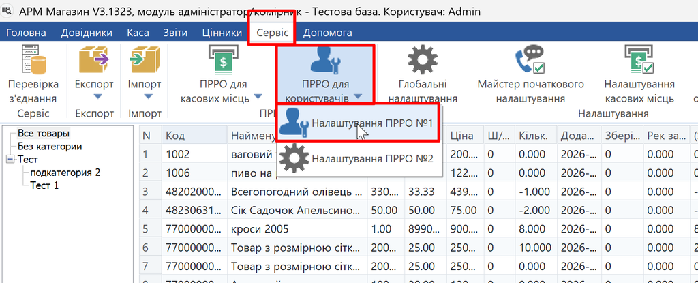Click the Імпорт box icon
The width and height of the screenshot is (698, 283).
click(x=145, y=59)
